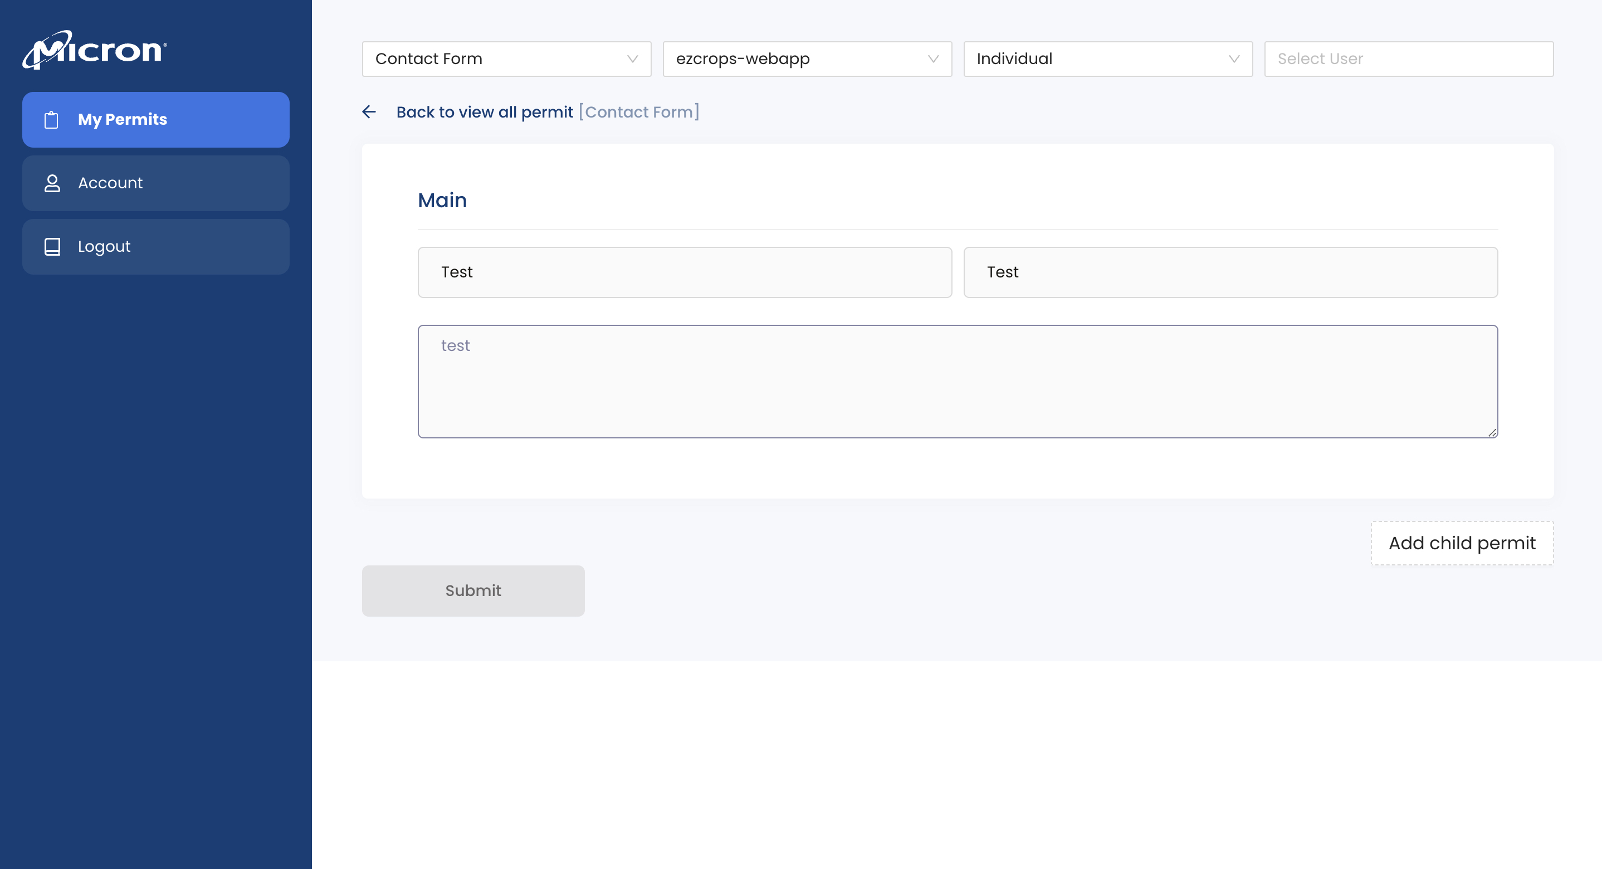The image size is (1602, 869).
Task: Click the book icon beside Logout
Action: click(52, 246)
